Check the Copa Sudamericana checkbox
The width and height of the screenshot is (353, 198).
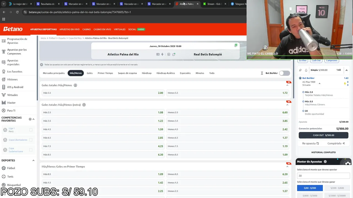[31, 150]
